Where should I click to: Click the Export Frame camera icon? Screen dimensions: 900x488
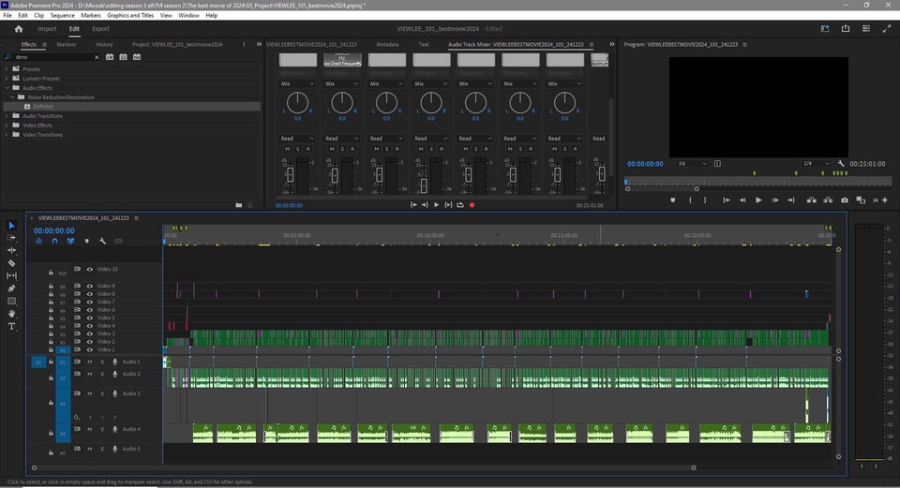(x=845, y=200)
